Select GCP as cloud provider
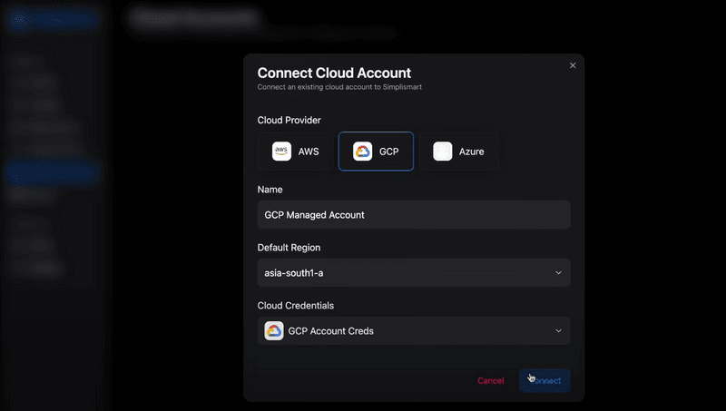This screenshot has width=726, height=411. 376,152
